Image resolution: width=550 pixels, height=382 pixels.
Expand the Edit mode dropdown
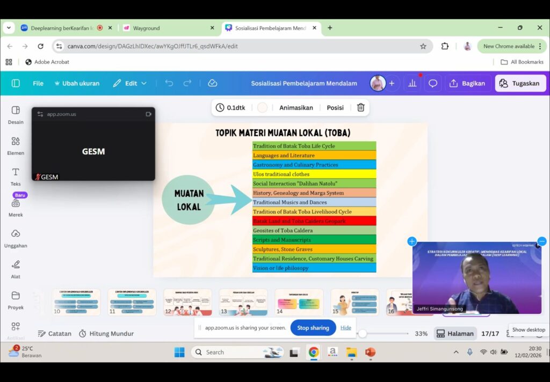click(129, 83)
